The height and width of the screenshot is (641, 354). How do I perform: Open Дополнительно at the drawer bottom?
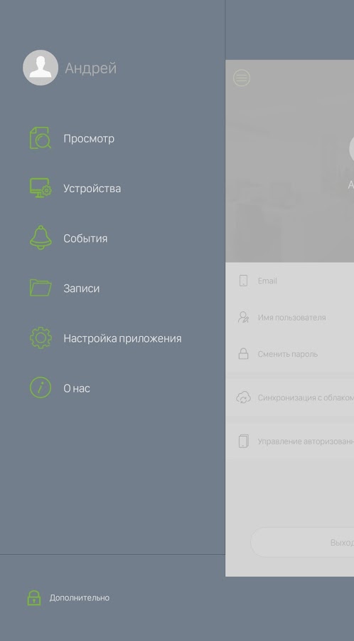(80, 598)
